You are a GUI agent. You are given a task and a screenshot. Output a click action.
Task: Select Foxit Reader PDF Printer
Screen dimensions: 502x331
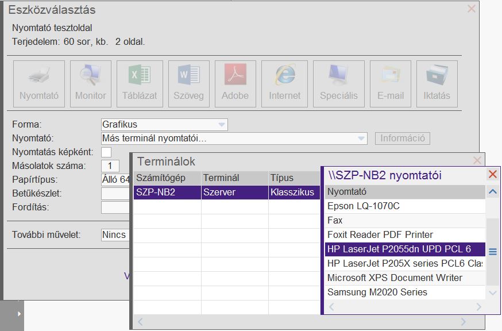405,234
